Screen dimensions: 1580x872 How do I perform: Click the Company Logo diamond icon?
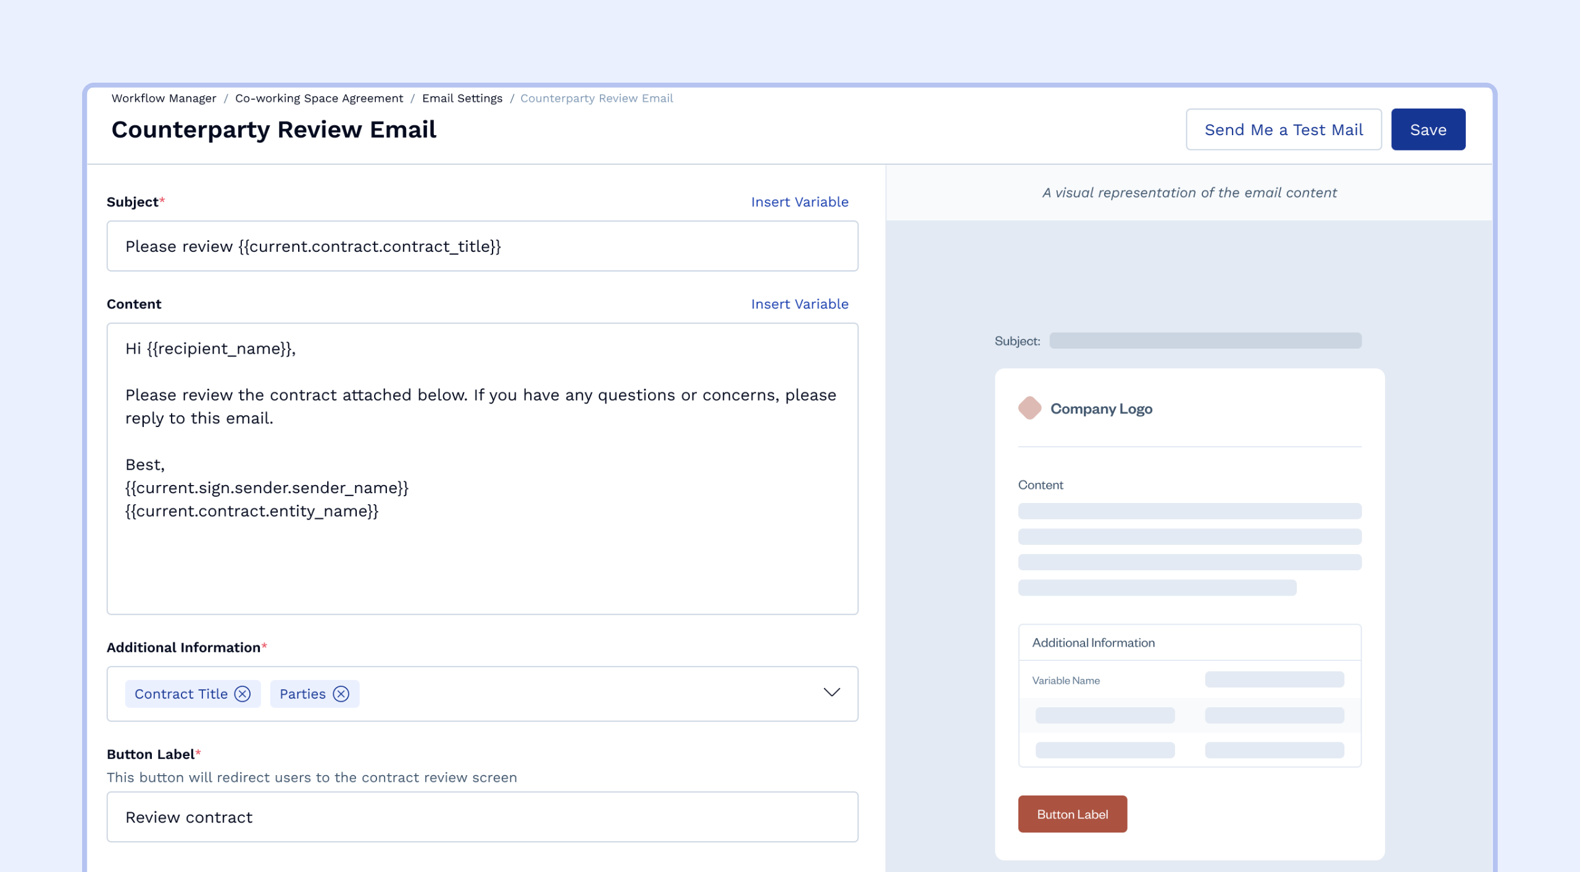[x=1029, y=408]
